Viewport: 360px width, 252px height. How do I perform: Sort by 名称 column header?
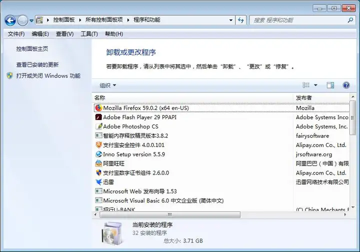click(x=192, y=98)
